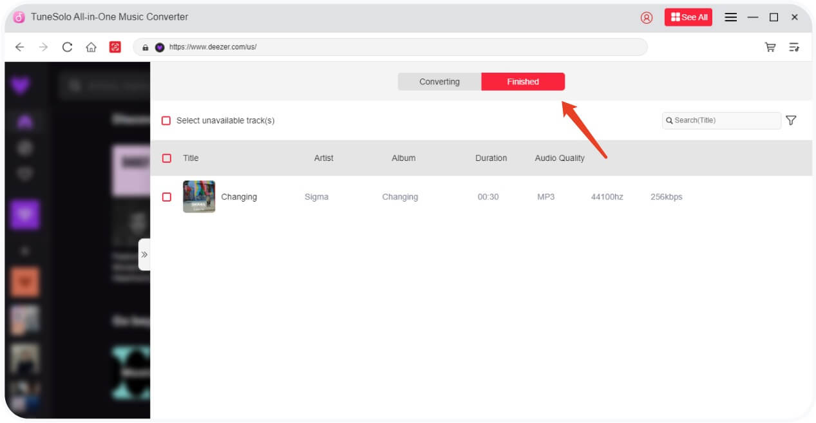Click the 44100hz sample rate value

(607, 197)
